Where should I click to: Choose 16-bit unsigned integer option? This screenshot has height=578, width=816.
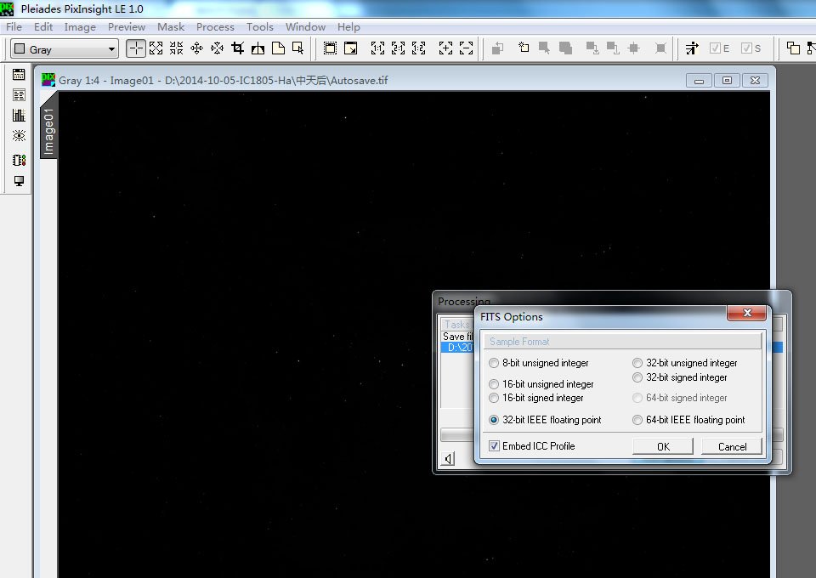point(495,384)
